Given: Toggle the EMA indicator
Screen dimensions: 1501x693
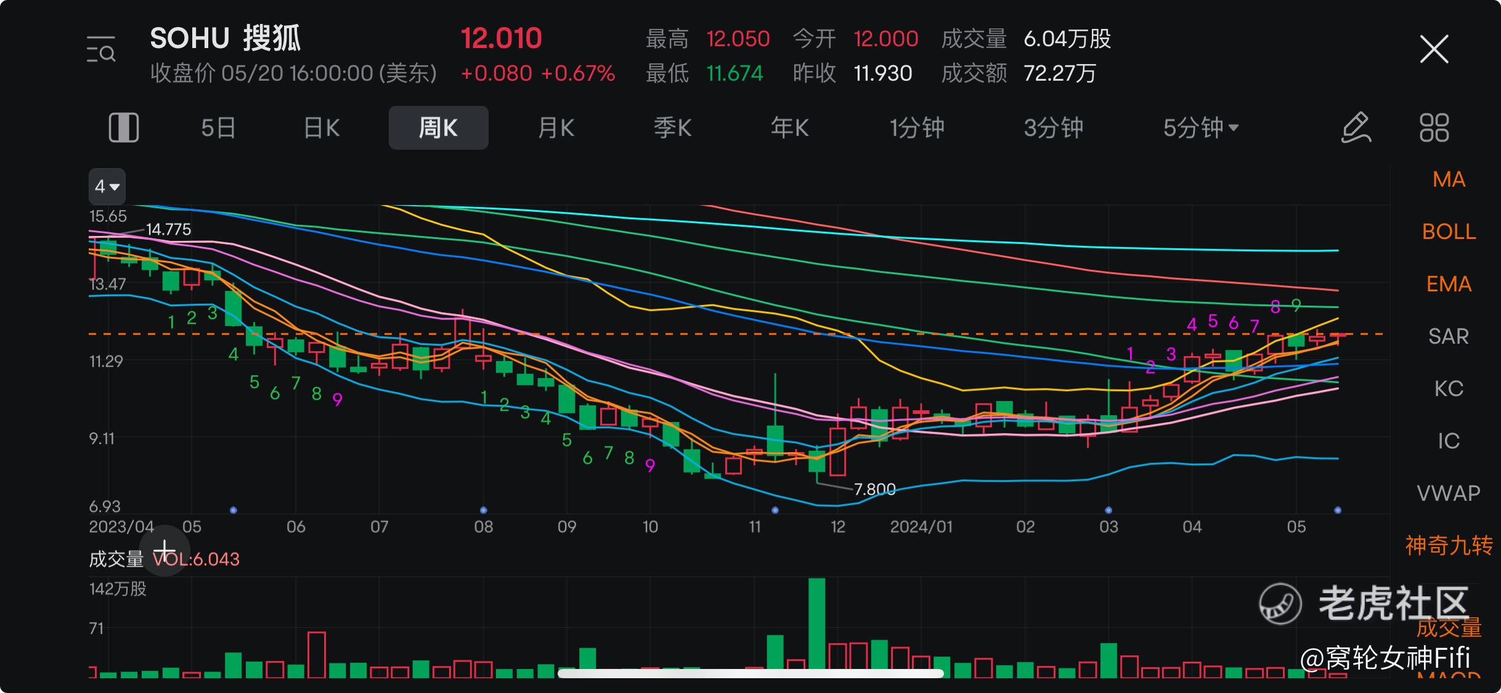Looking at the screenshot, I should (x=1449, y=284).
